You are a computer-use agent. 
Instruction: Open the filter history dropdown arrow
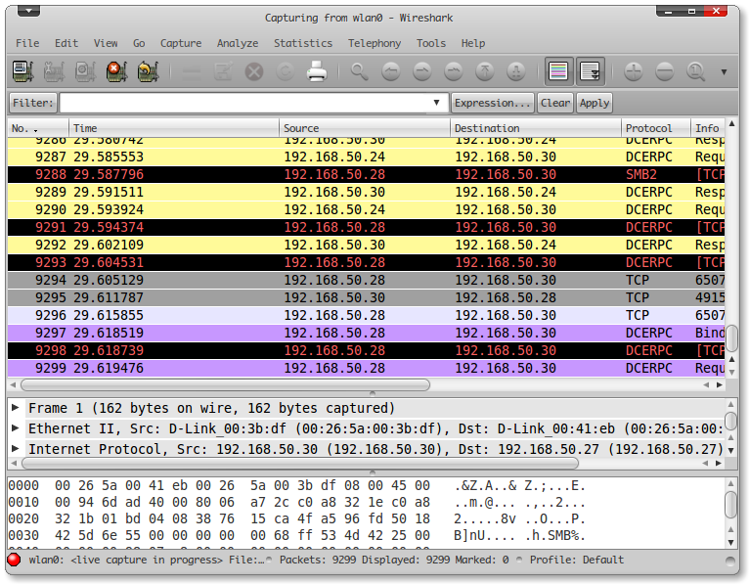coord(436,103)
